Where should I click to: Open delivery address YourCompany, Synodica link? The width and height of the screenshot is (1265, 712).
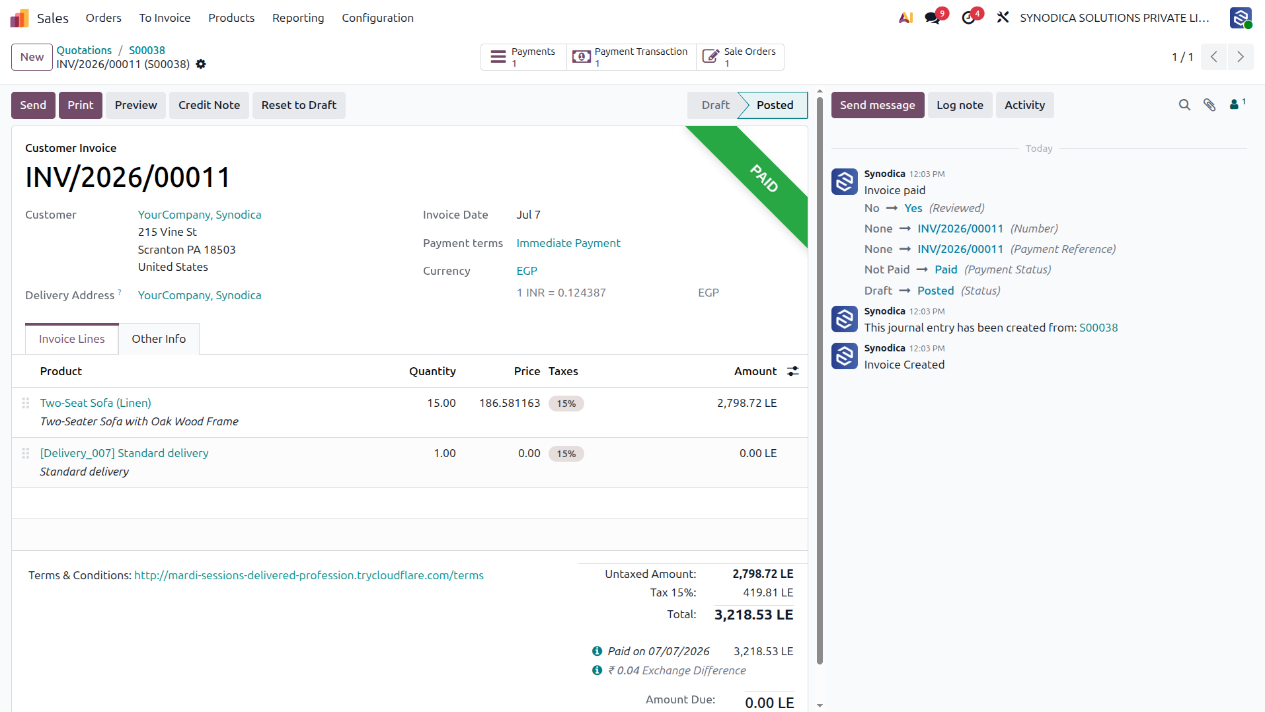pos(200,295)
